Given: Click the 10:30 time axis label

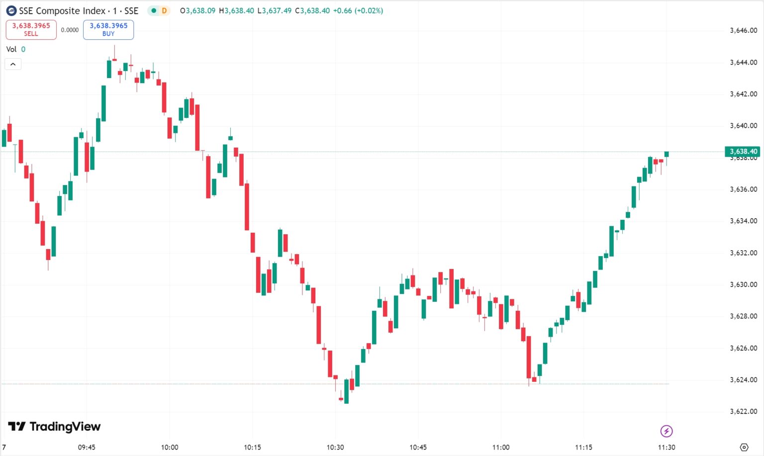Looking at the screenshot, I should point(335,447).
